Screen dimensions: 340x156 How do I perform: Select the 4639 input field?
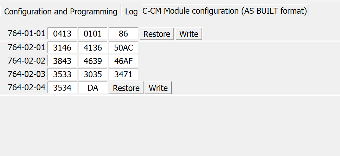tap(93, 61)
